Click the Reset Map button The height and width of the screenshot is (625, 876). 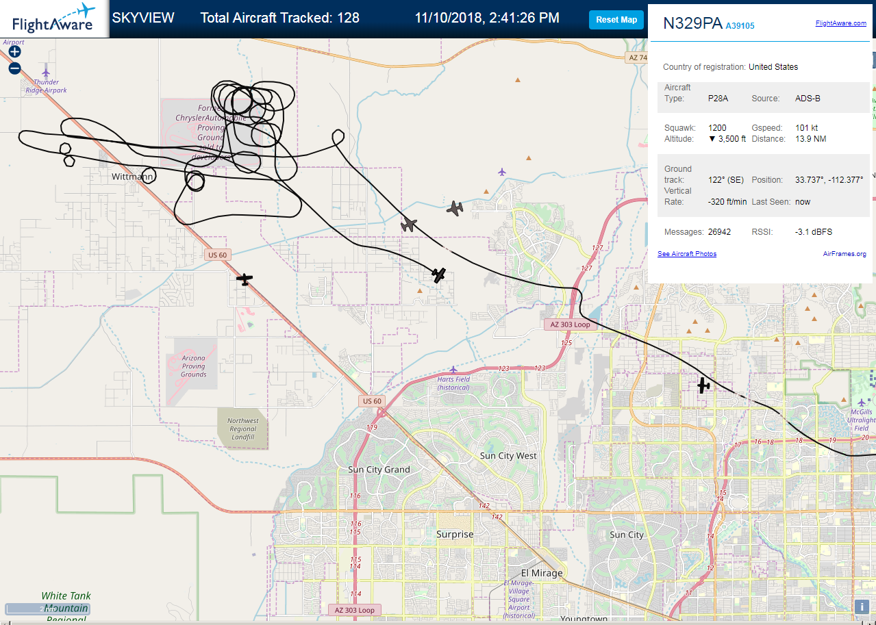(616, 20)
